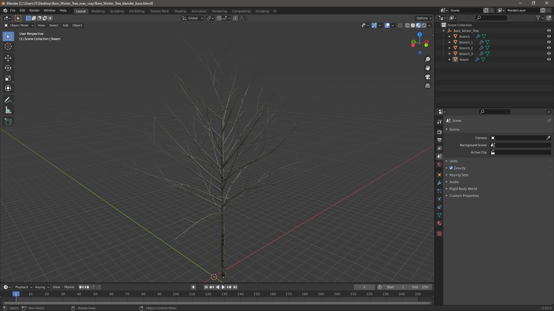Hide the Branch_2 object in outliner

549,48
